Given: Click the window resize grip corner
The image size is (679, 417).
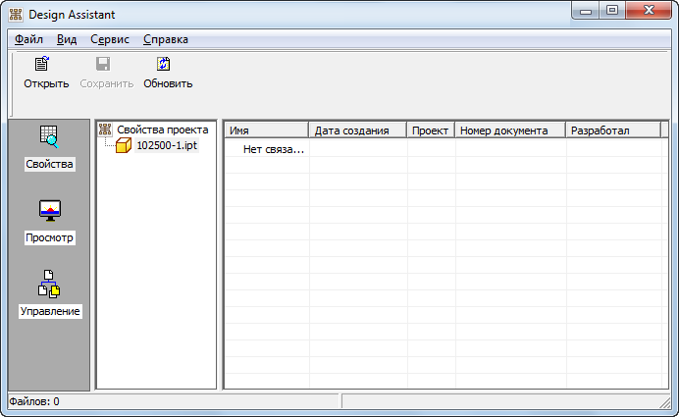Looking at the screenshot, I should point(664,402).
